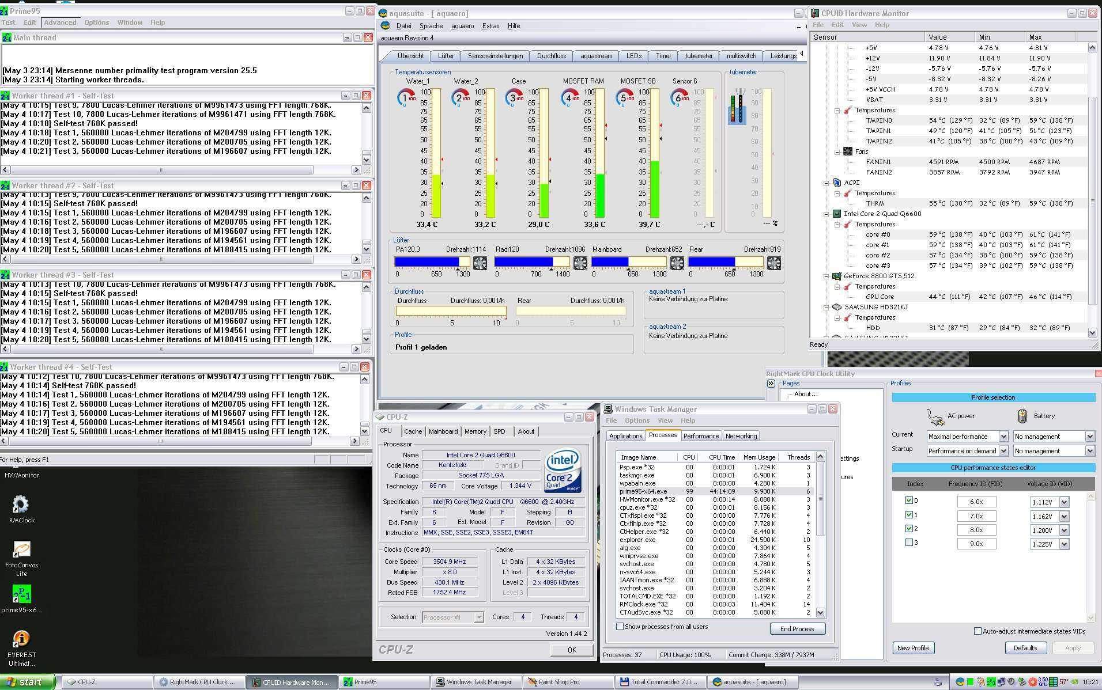Viewport: 1102px width, 690px height.
Task: Switch to Performance tab in Task Manager
Action: point(701,436)
